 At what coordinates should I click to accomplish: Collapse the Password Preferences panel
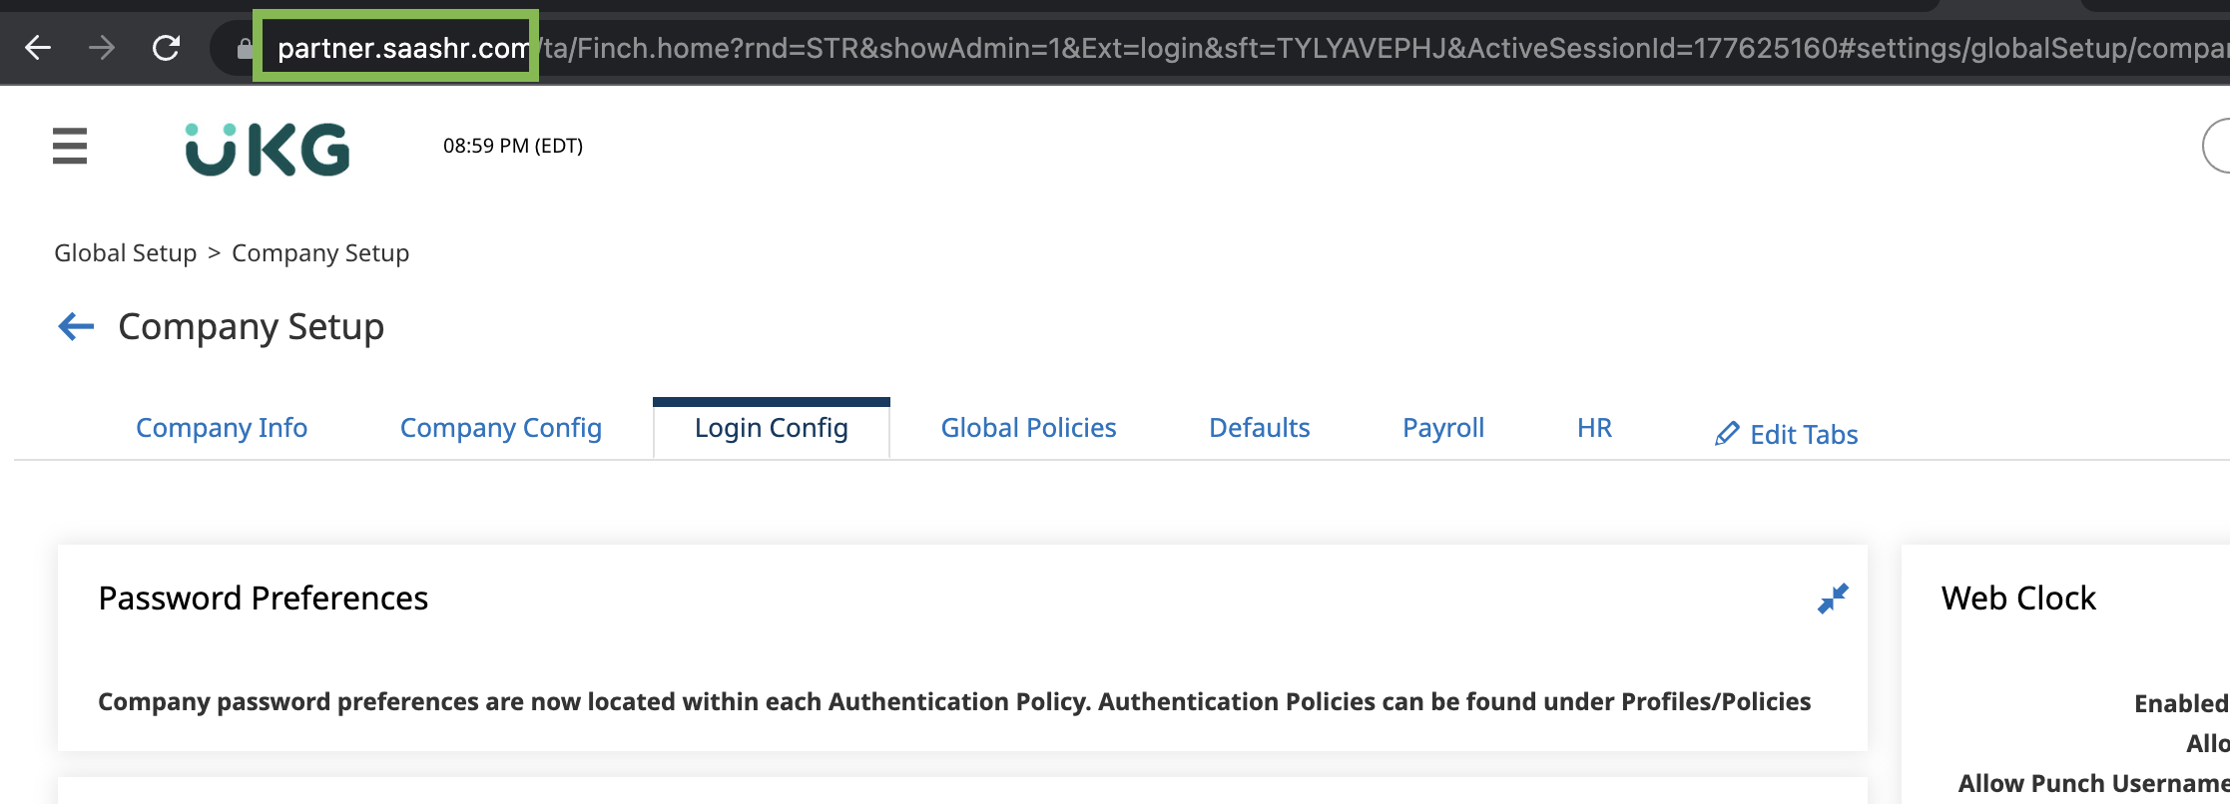[1833, 599]
